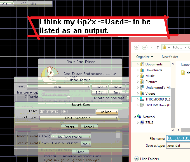Click the folder icon in the address bar
190x162 pixels.
point(164,47)
